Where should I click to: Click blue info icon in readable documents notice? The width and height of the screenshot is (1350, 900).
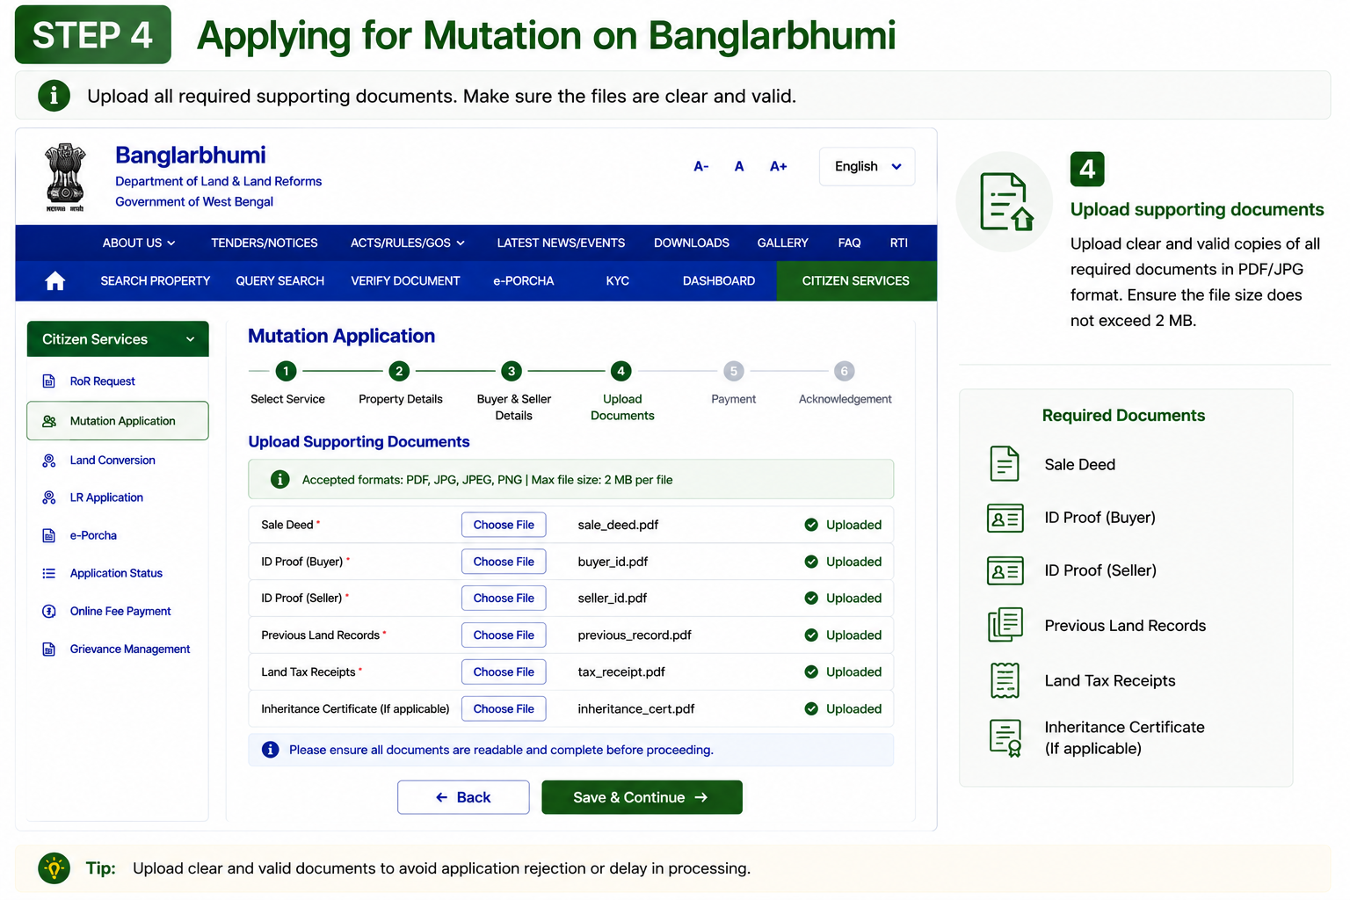[x=271, y=750]
